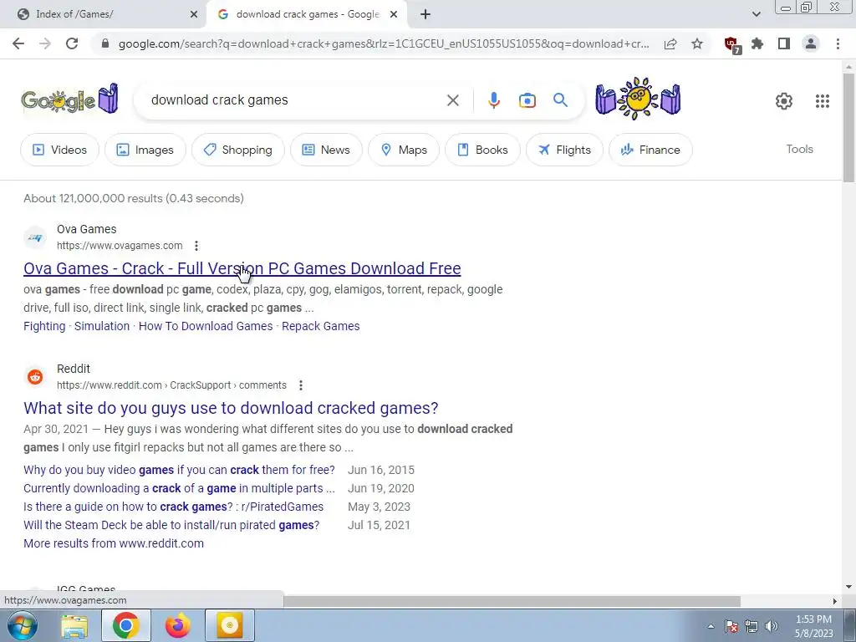Open 'More results from www.reddit.com' link
Viewport: 856px width, 642px height.
[x=114, y=543]
